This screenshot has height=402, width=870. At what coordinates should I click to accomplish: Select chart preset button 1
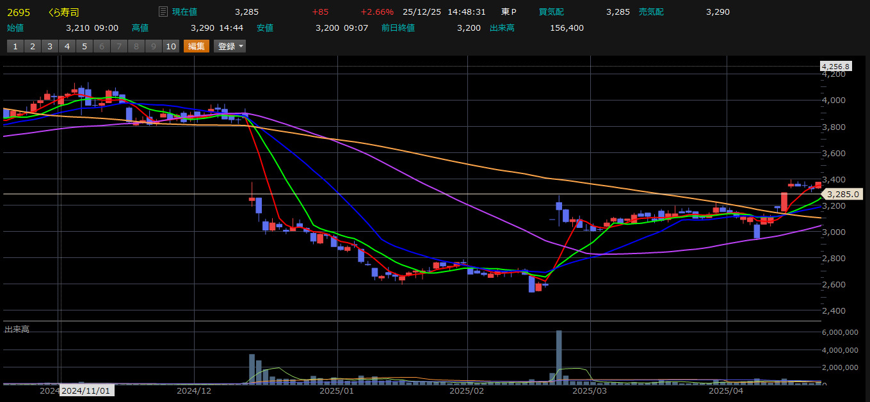pyautogui.click(x=15, y=46)
